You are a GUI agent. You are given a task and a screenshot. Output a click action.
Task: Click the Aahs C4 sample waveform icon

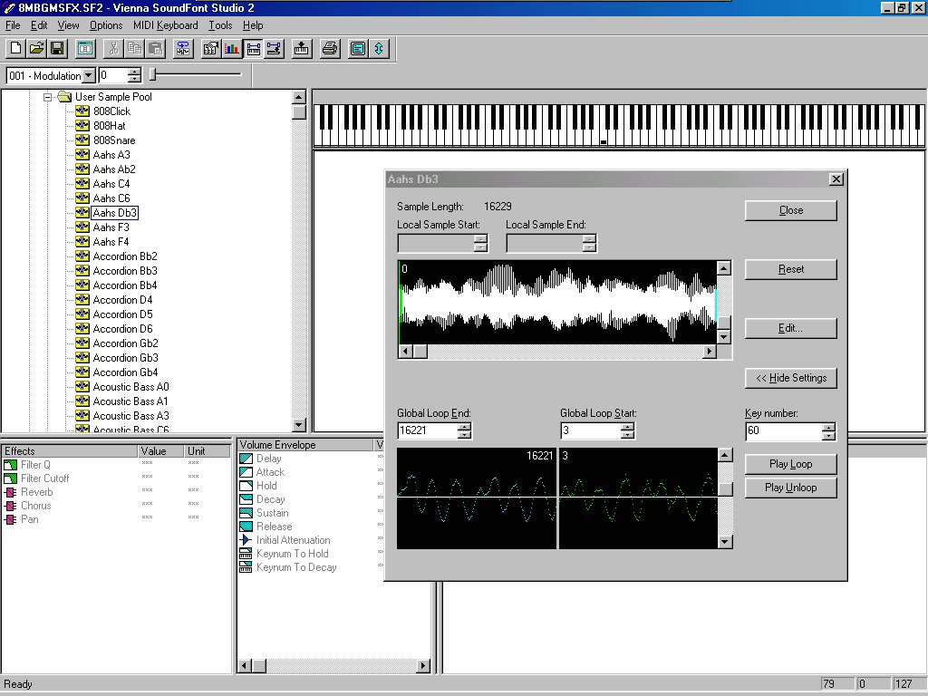coord(82,183)
